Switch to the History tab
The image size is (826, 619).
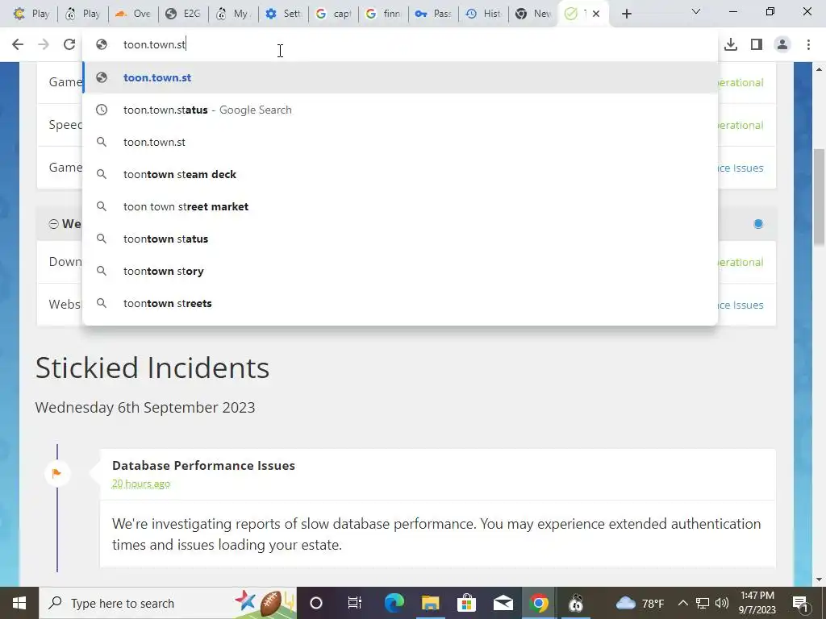click(x=483, y=14)
